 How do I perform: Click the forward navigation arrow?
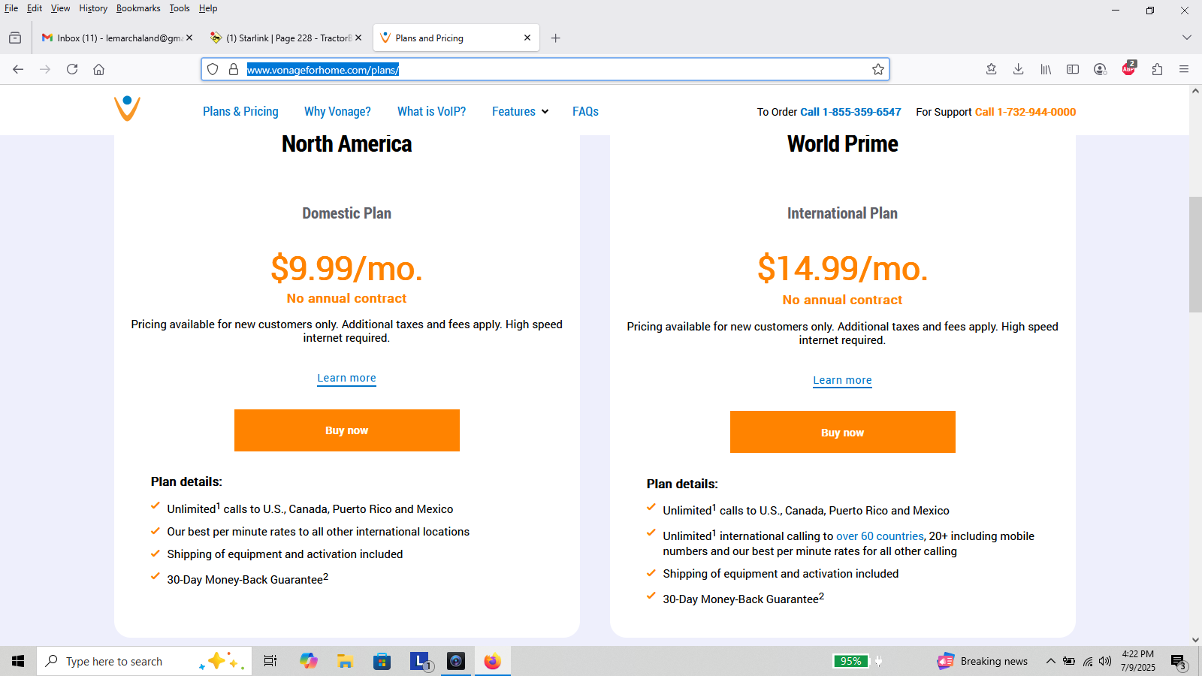[x=45, y=69]
